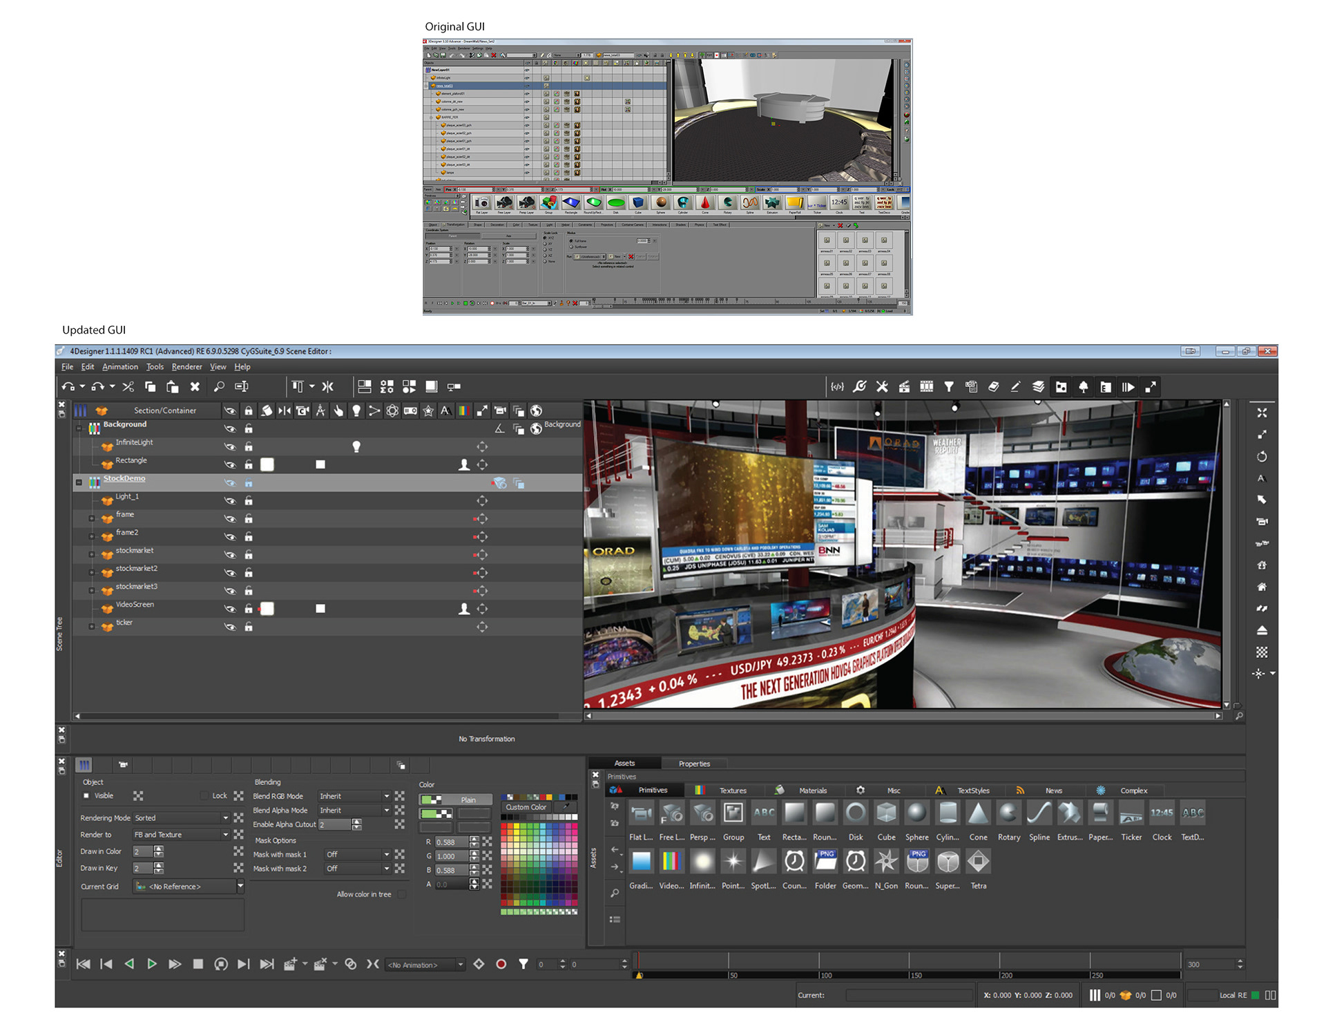Click the undo arrow in toolbar

(x=68, y=387)
